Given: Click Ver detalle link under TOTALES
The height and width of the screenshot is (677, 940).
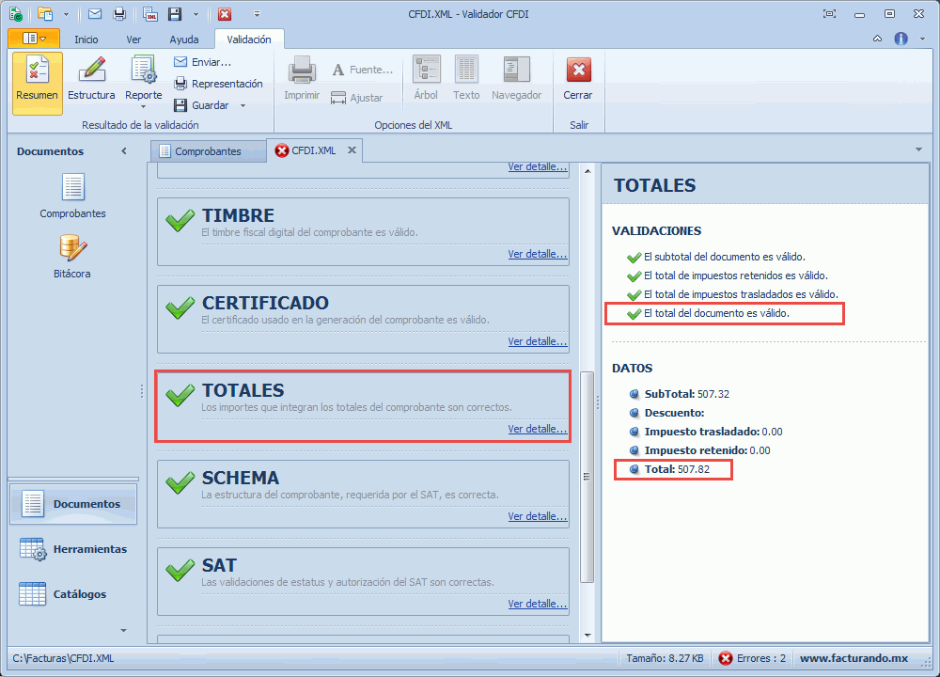Looking at the screenshot, I should [x=537, y=429].
